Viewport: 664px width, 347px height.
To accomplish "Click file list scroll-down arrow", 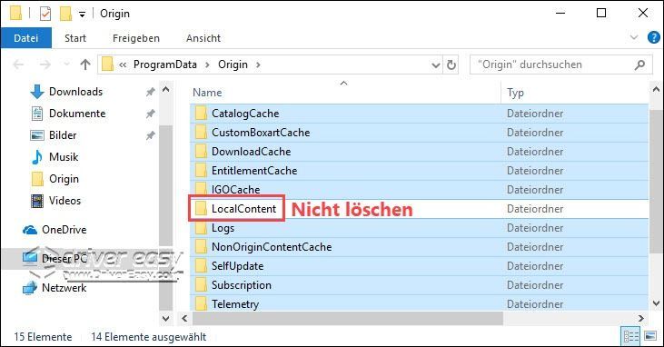I will [x=656, y=303].
